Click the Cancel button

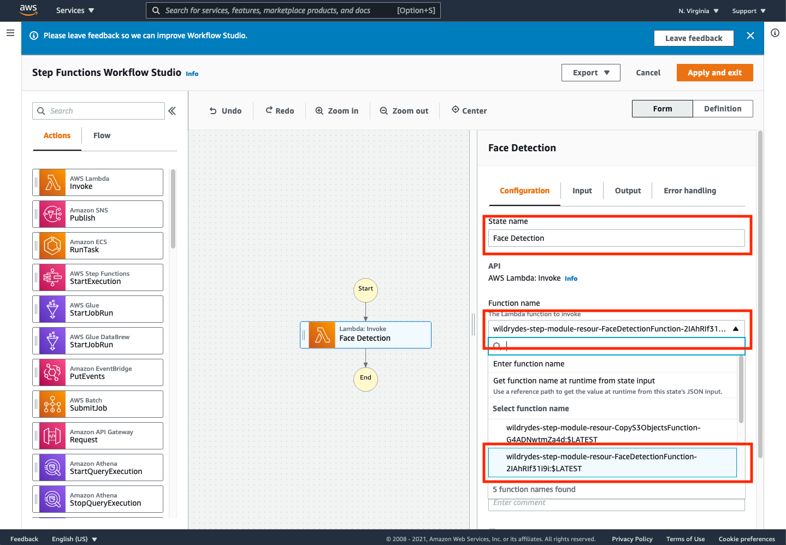point(648,73)
